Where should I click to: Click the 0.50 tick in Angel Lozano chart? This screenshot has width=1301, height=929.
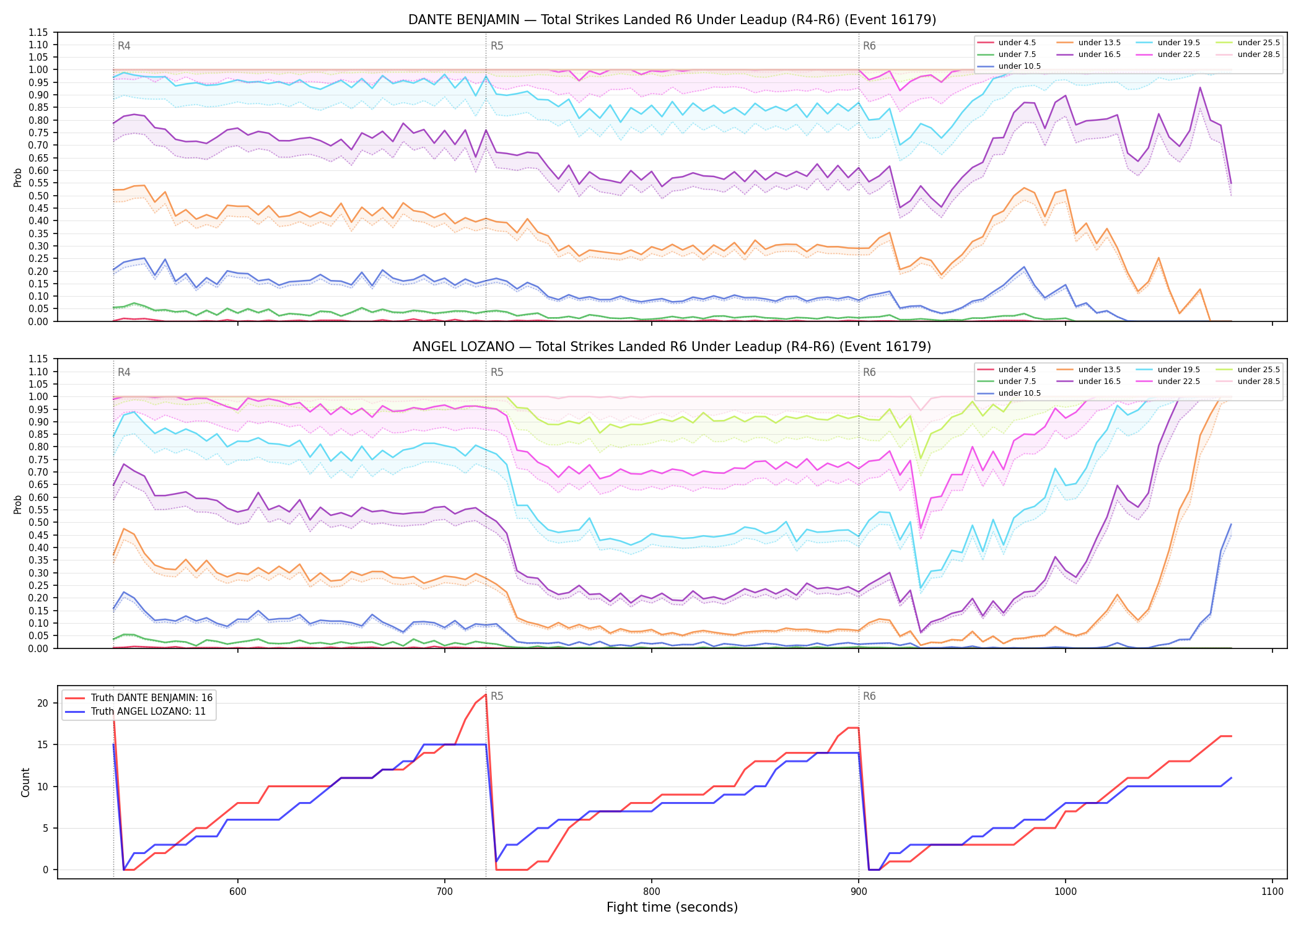click(38, 523)
